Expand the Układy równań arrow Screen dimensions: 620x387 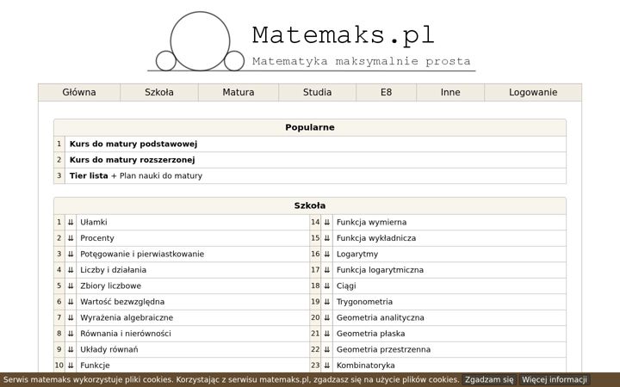71,349
